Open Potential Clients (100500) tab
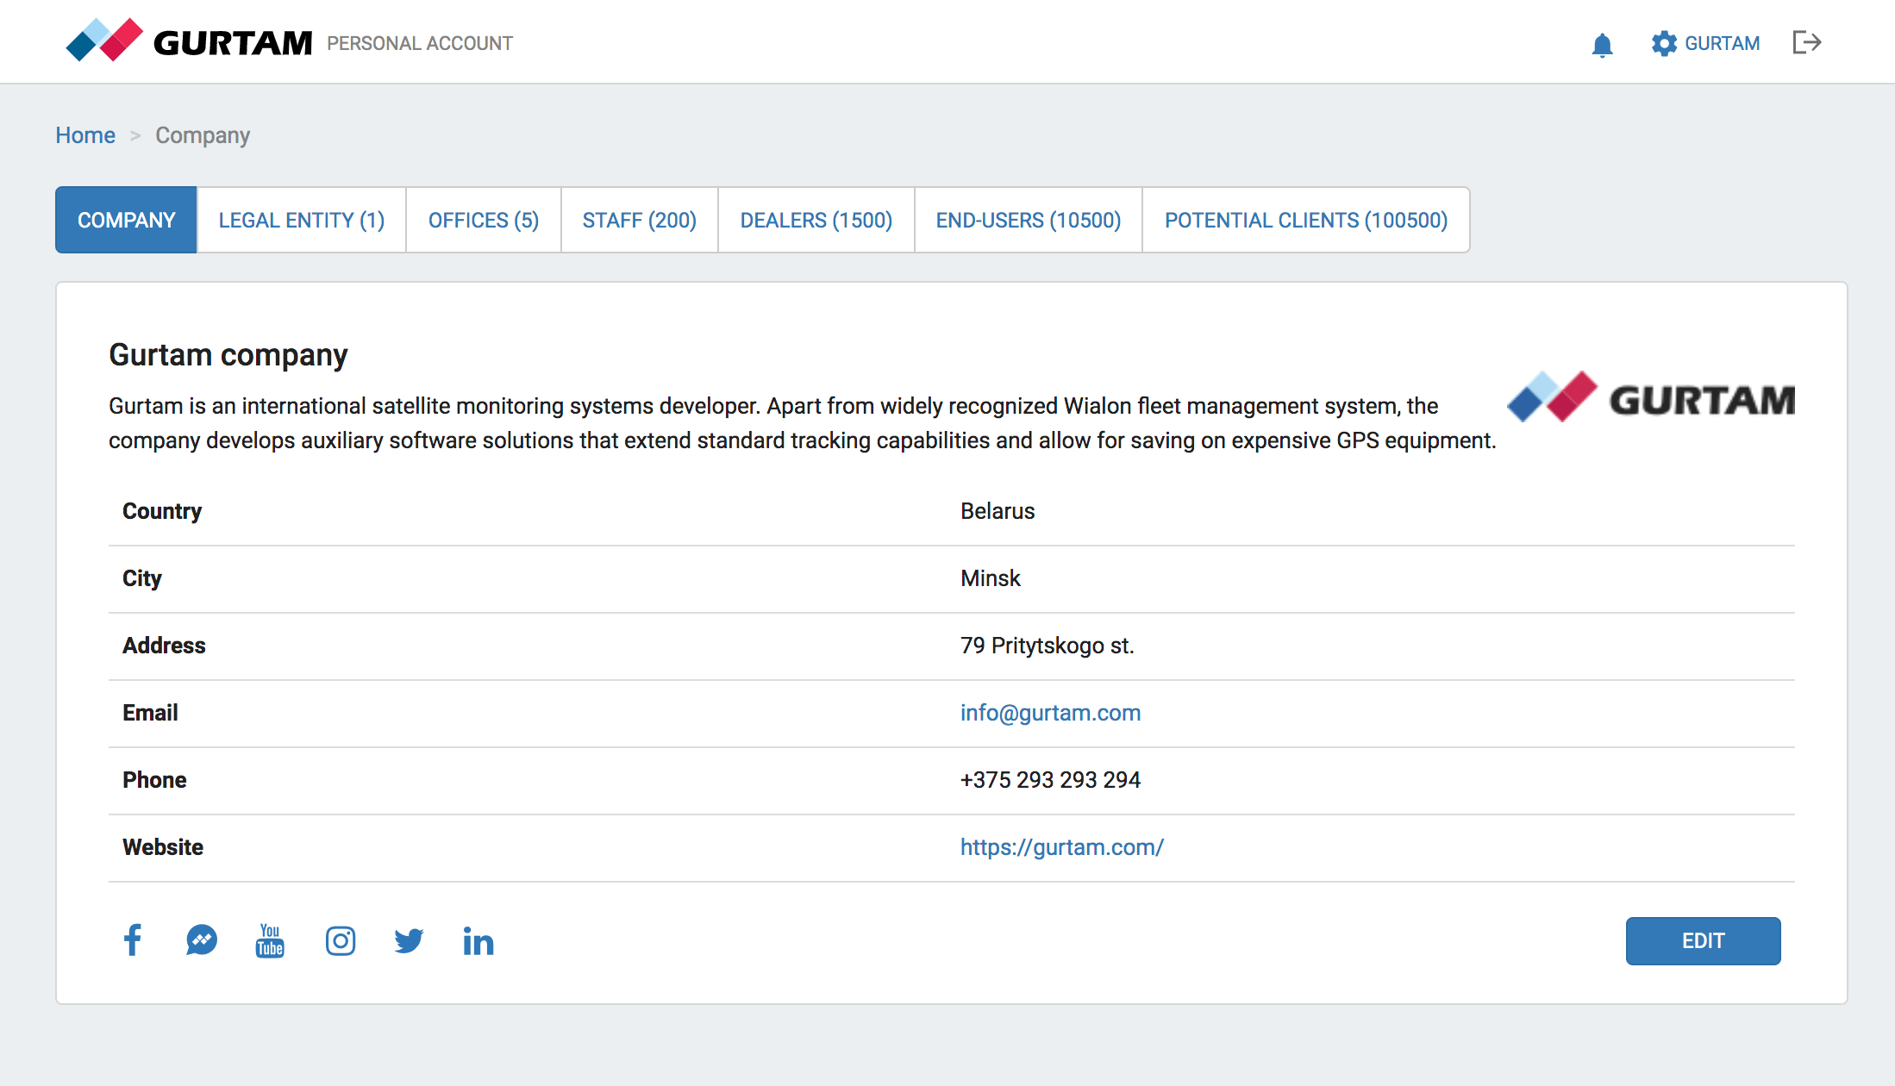 pyautogui.click(x=1305, y=220)
